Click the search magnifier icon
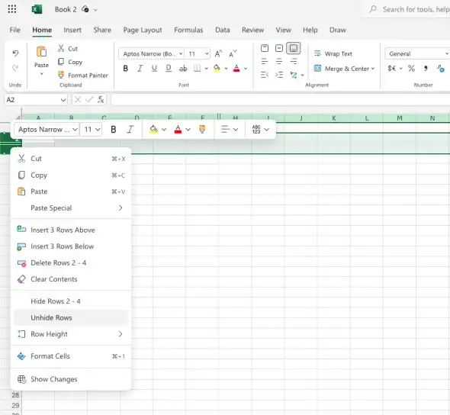450x415 pixels. (373, 9)
